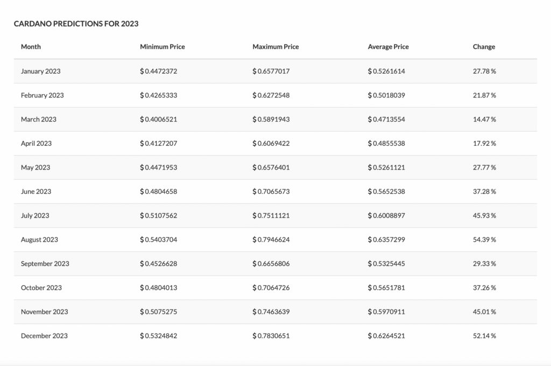Click the 29.33 % change value
This screenshot has width=551, height=366.
point(484,264)
